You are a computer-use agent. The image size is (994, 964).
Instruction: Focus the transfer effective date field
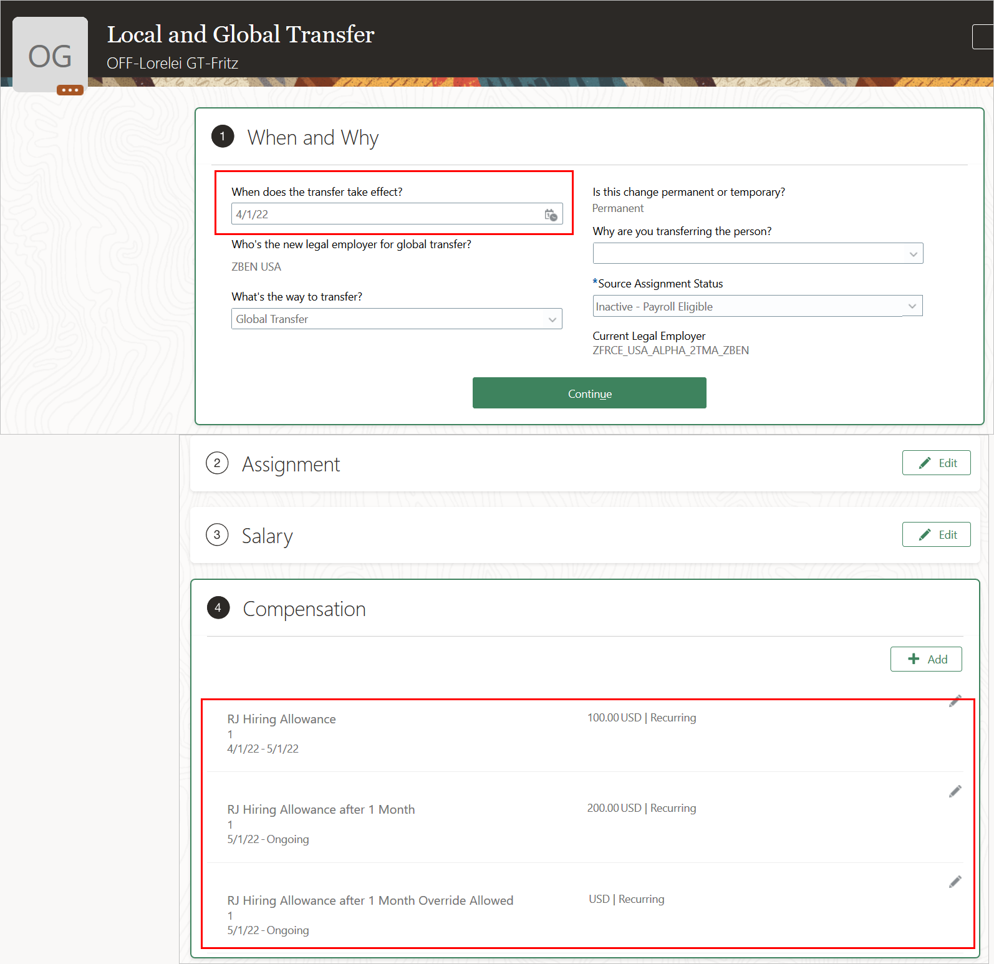387,214
